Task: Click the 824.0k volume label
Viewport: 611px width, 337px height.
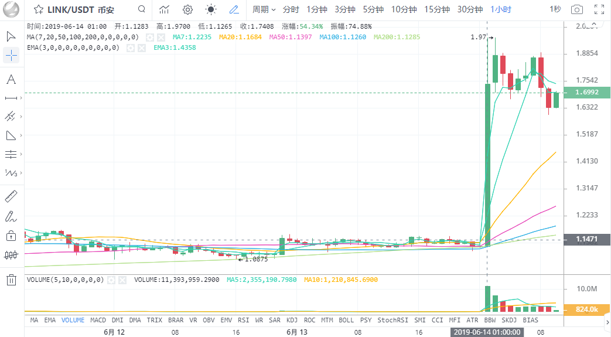Action: [x=587, y=309]
